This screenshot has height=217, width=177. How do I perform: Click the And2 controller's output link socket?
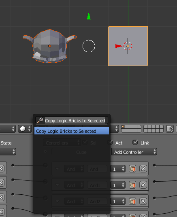pos(154,198)
